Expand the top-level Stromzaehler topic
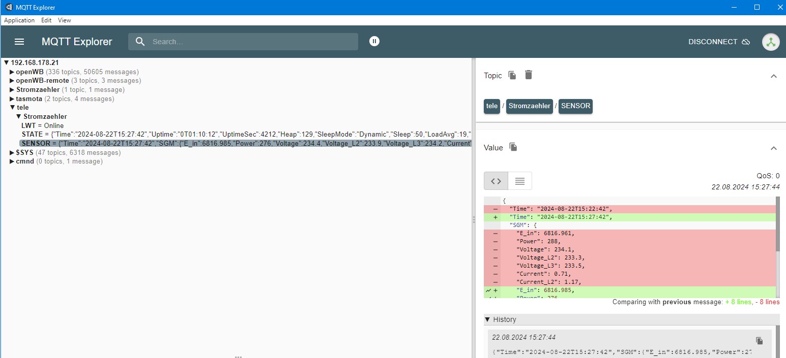 pos(12,90)
